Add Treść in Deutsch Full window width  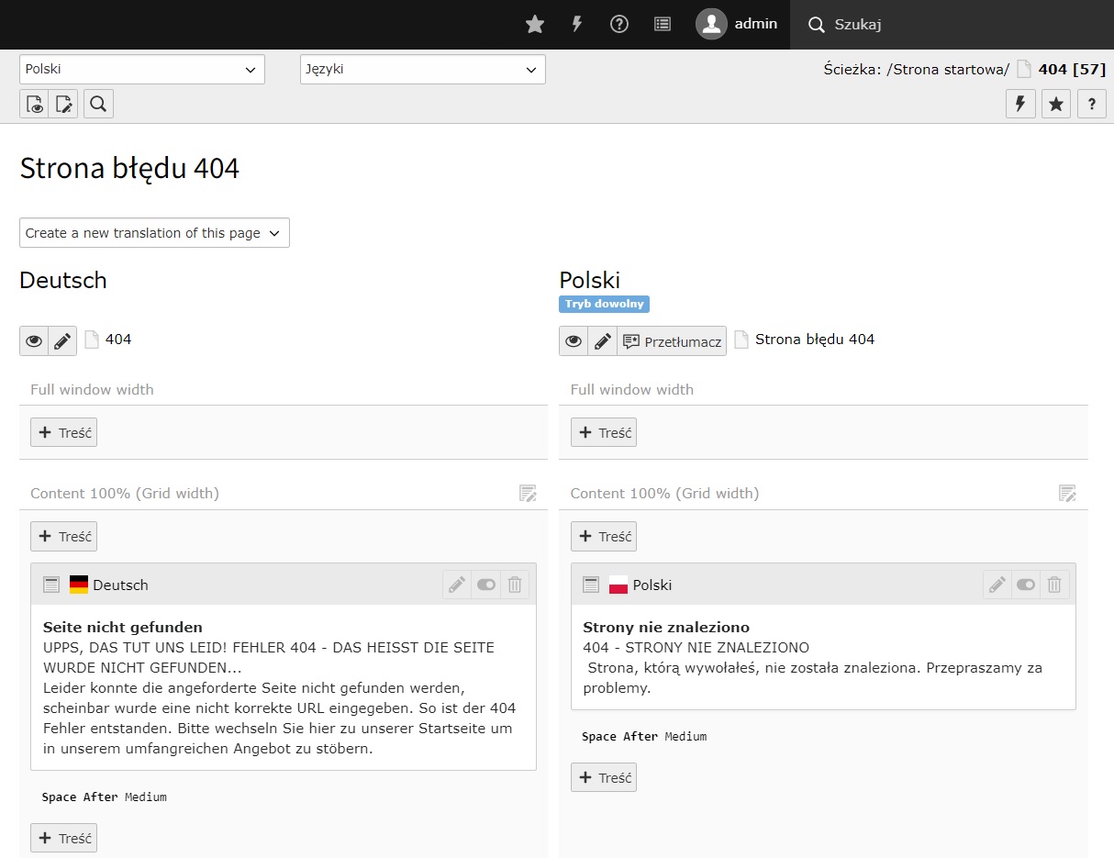coord(64,432)
